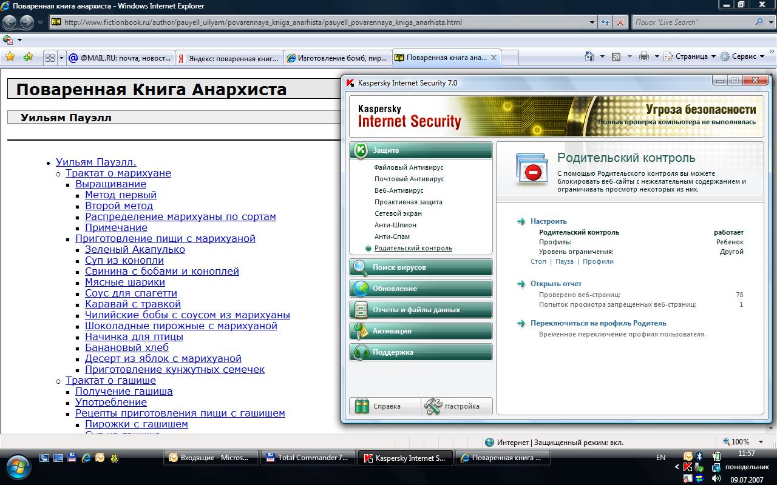
Task: Select Файловый Антивирус in Kaspersky
Action: click(409, 167)
